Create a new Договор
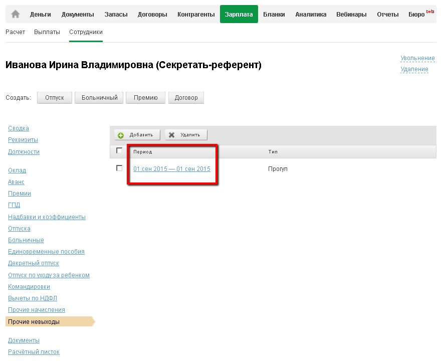443x364 pixels. click(186, 97)
